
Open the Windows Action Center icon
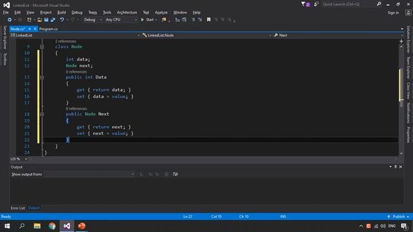404,226
